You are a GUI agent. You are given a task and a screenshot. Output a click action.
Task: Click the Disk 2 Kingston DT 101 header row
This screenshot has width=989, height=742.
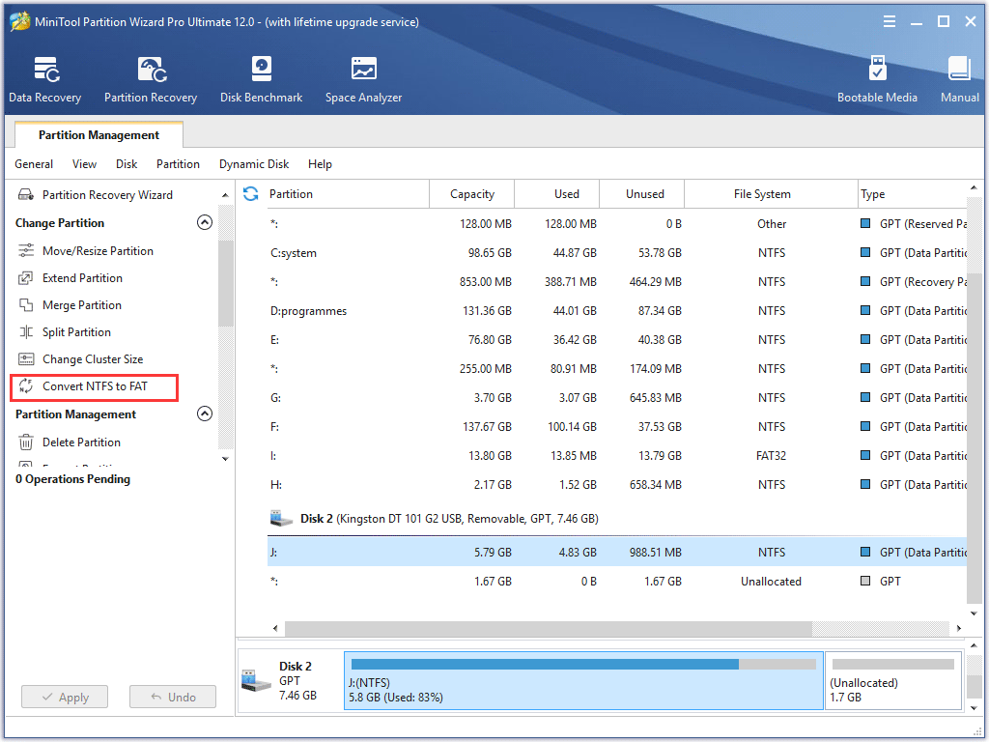coord(617,519)
